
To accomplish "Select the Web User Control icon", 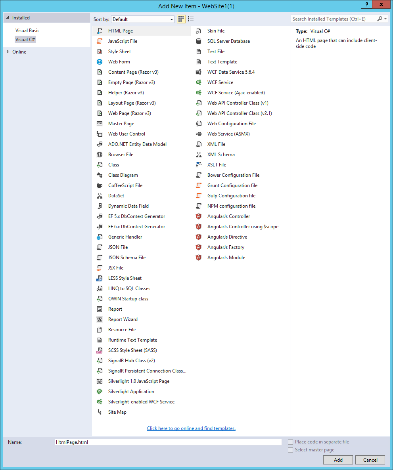I will point(100,134).
